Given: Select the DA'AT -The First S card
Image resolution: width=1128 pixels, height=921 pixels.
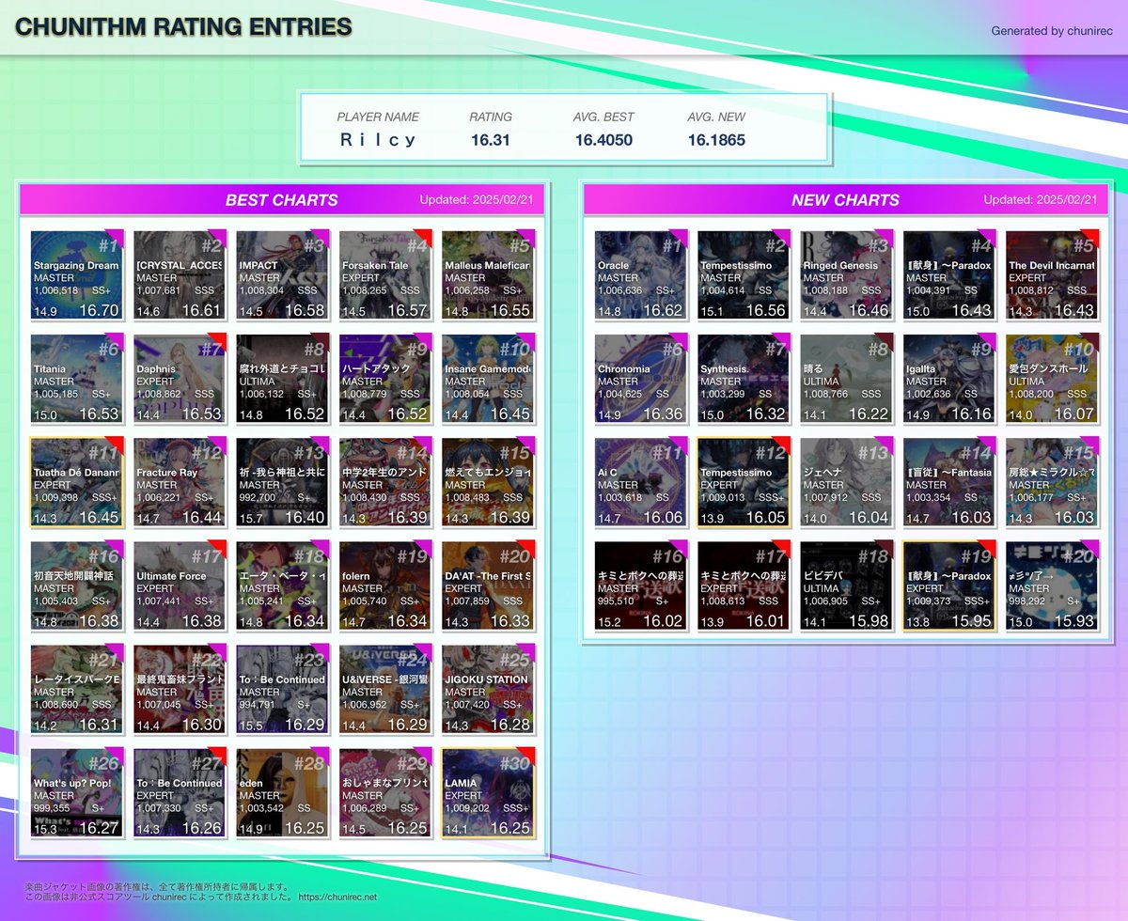Looking at the screenshot, I should pyautogui.click(x=488, y=585).
